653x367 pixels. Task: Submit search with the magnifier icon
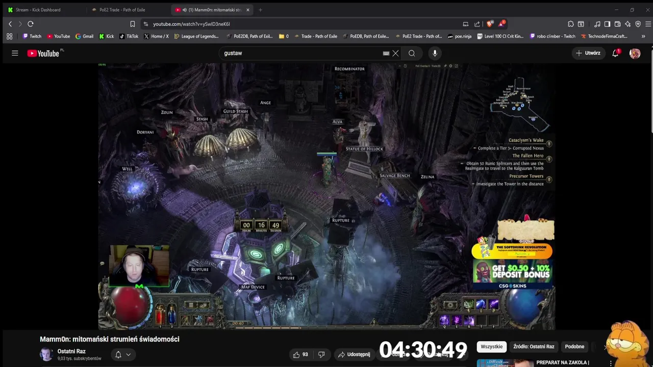click(x=412, y=53)
